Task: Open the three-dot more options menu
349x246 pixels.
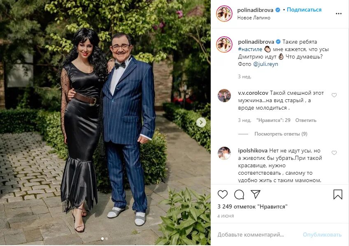Action: click(x=339, y=14)
